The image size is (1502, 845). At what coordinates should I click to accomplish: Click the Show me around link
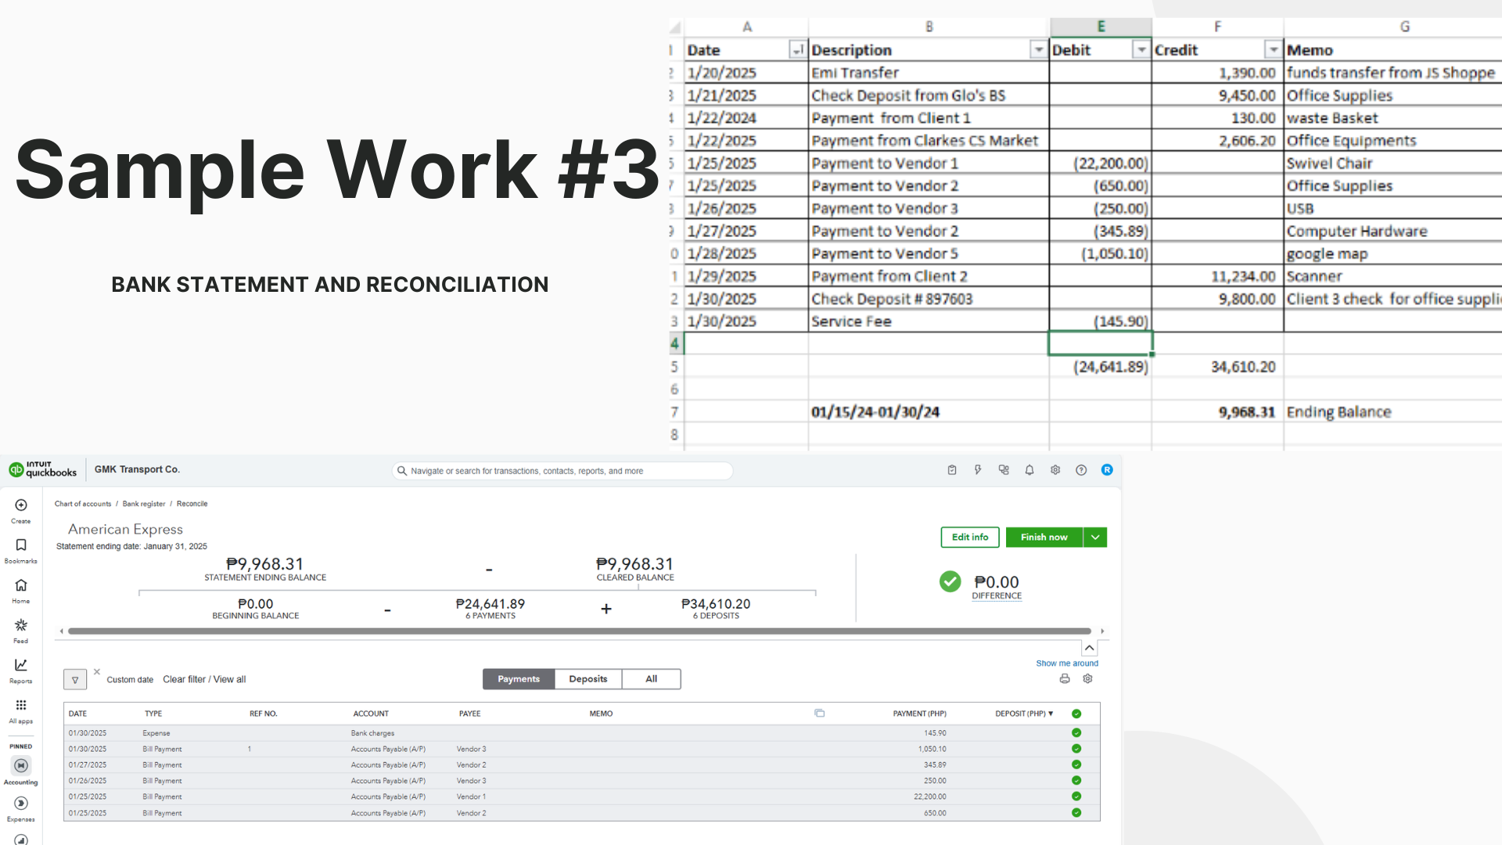point(1067,663)
